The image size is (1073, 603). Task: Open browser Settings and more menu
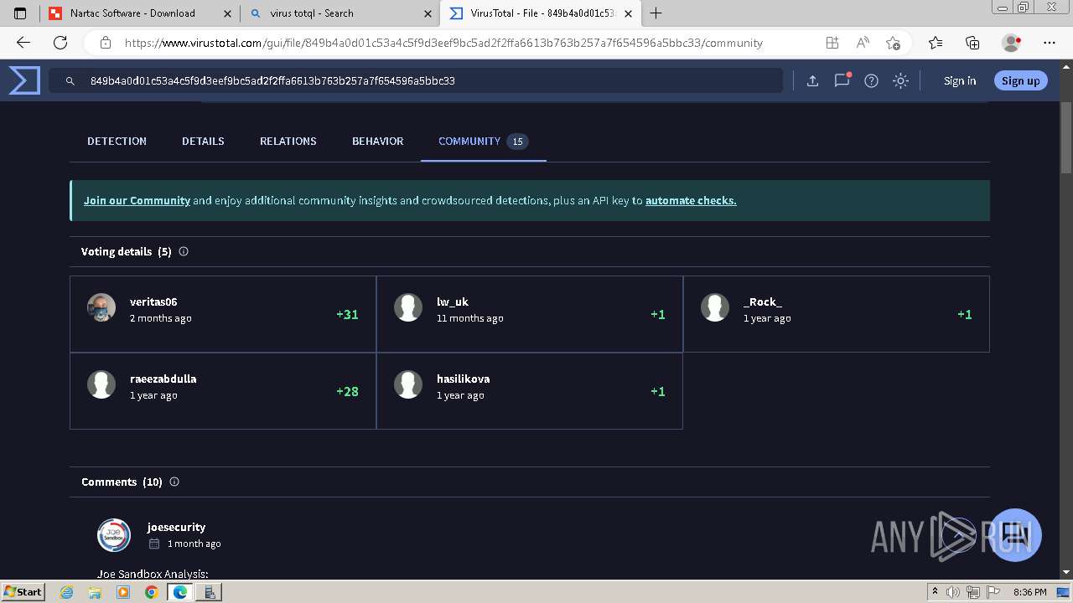(x=1049, y=43)
